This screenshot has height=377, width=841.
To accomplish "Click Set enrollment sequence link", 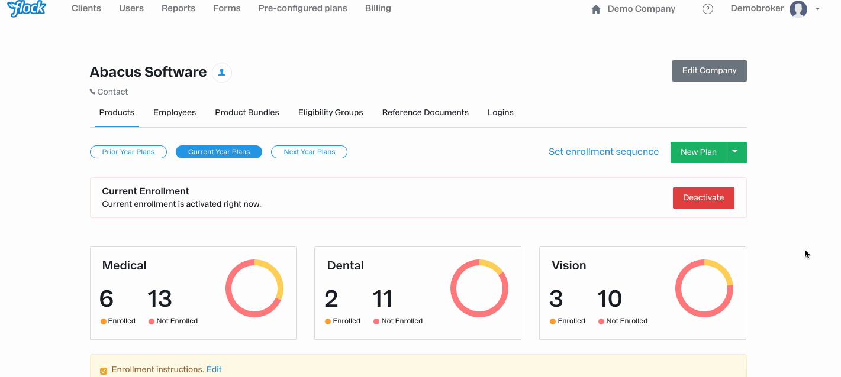I will (604, 152).
